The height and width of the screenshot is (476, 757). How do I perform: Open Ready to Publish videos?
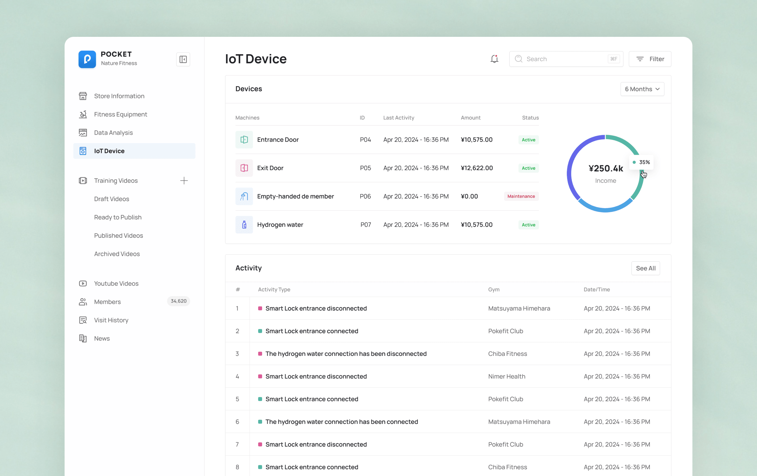pos(118,217)
